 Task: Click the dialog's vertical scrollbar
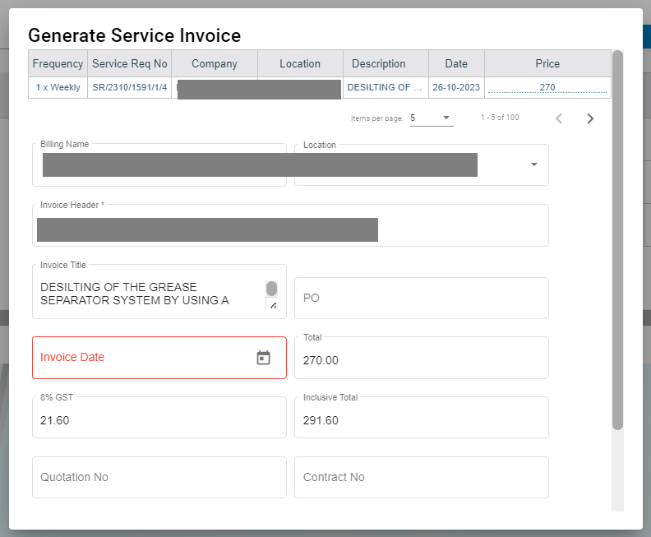(617, 238)
